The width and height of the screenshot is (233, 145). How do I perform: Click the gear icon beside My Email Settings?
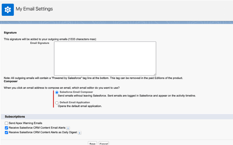click(8, 9)
